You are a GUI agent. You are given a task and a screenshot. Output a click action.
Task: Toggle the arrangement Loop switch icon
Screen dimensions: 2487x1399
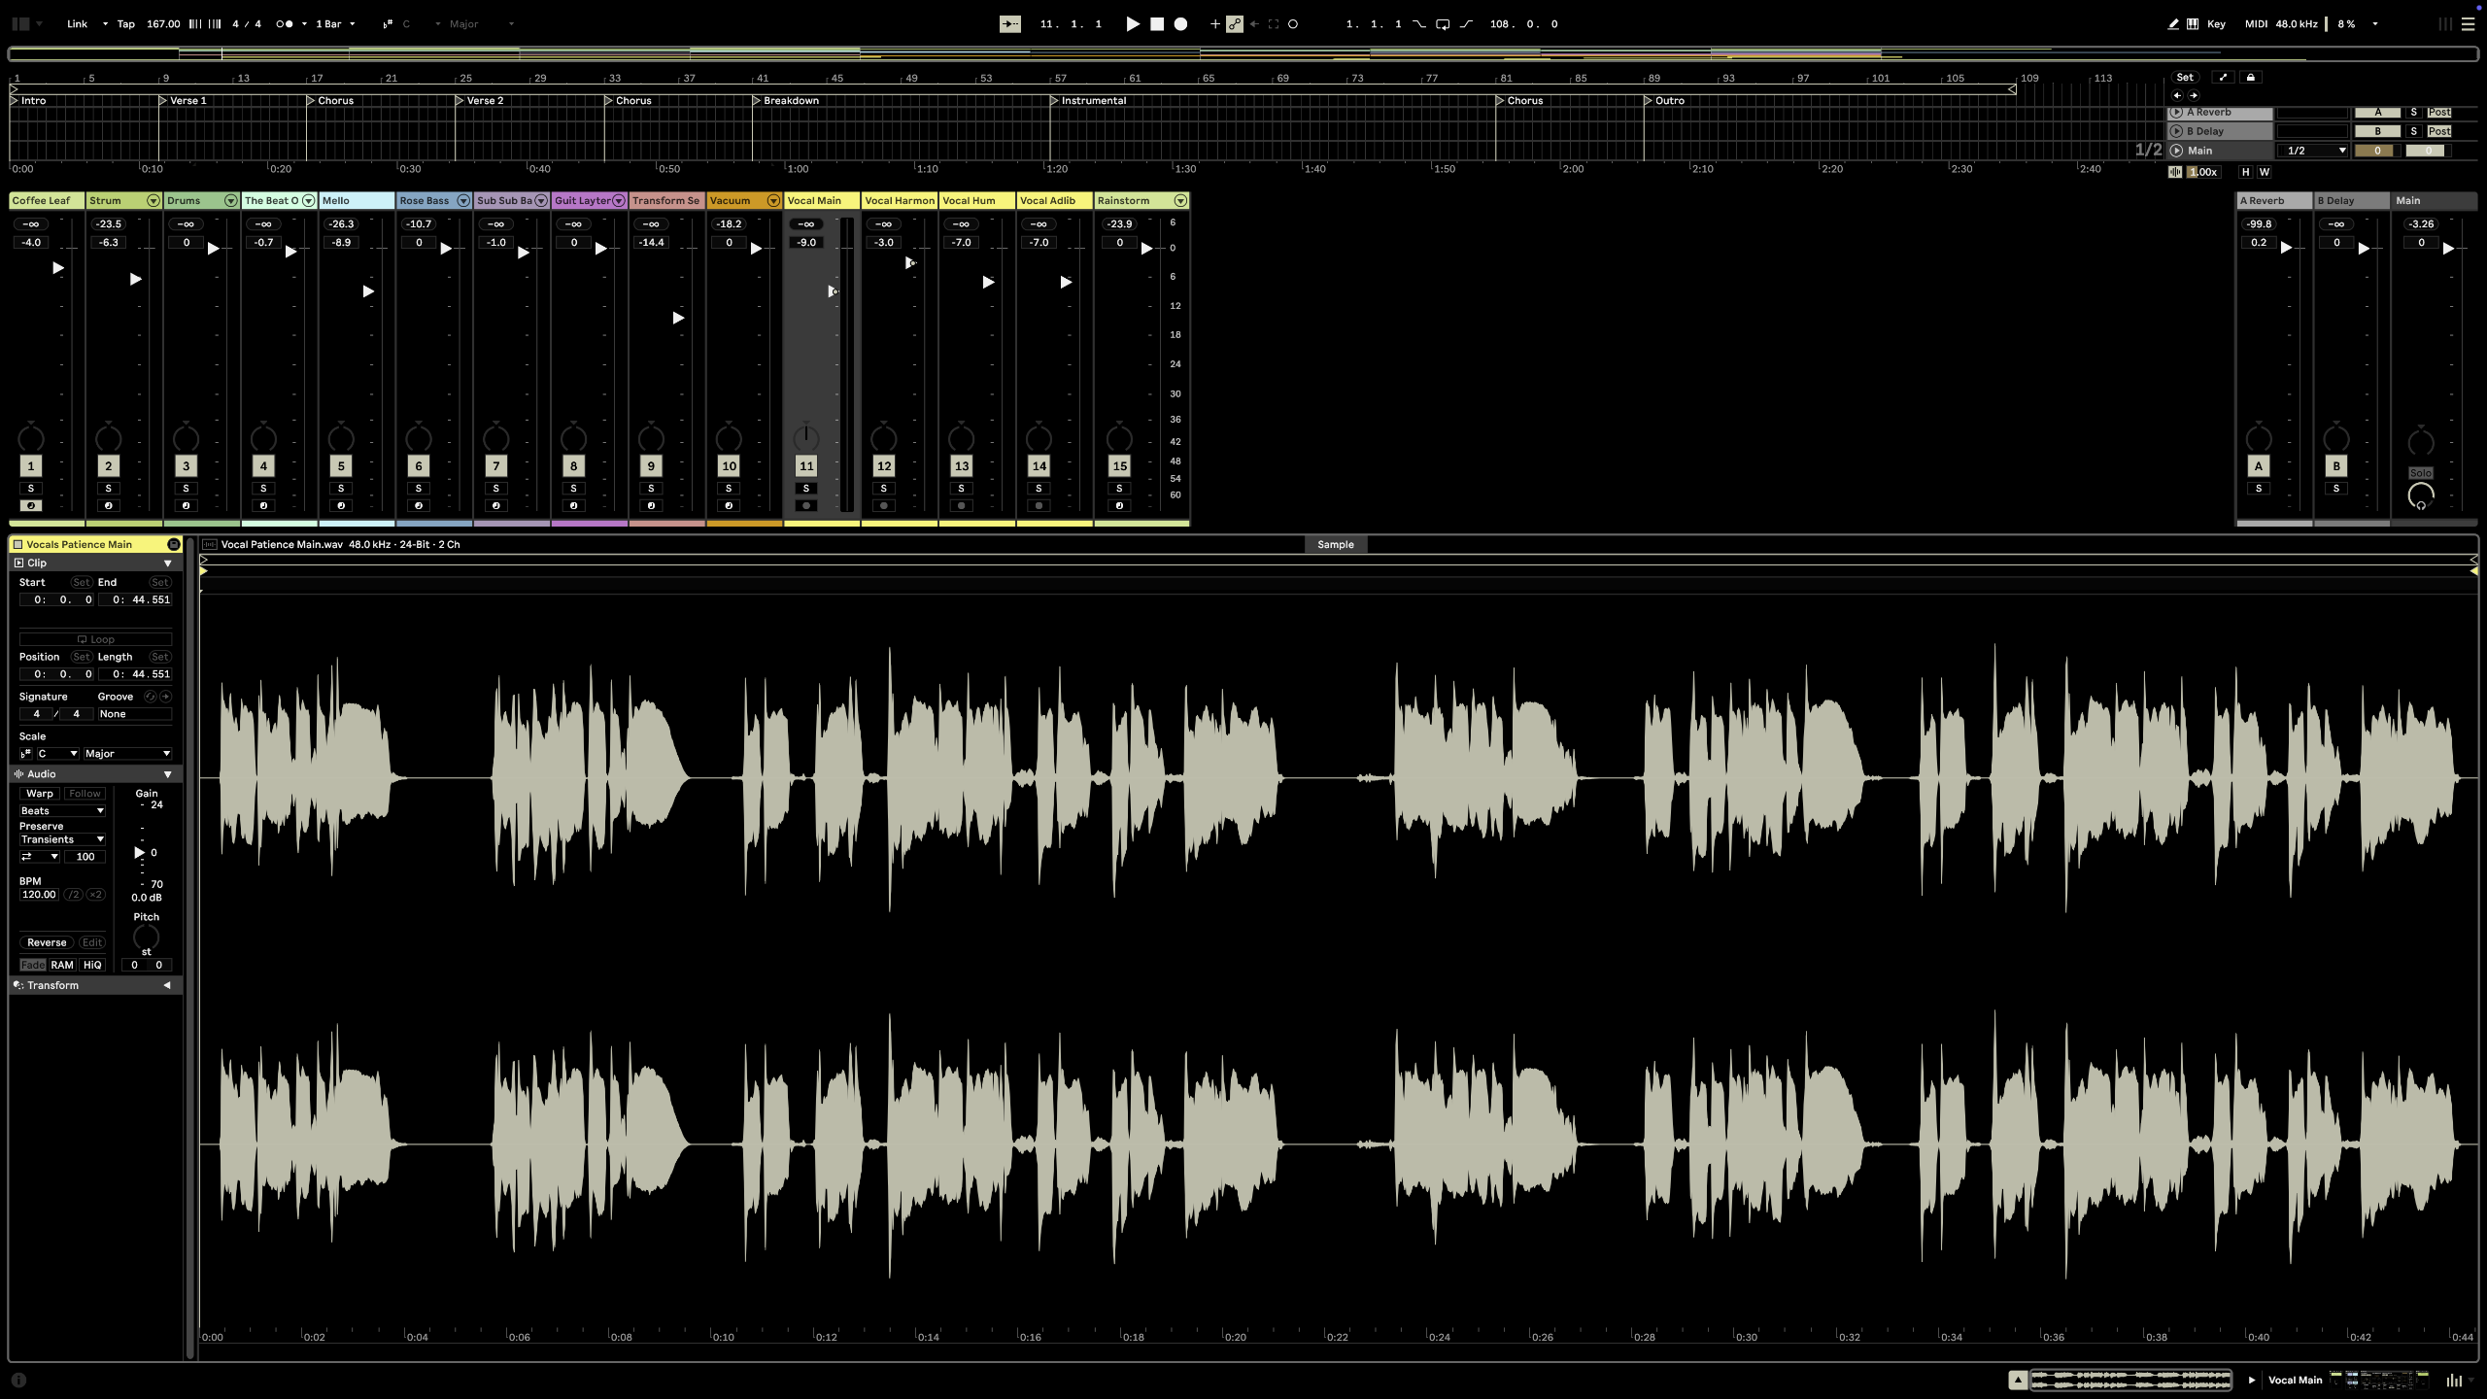[x=1443, y=24]
